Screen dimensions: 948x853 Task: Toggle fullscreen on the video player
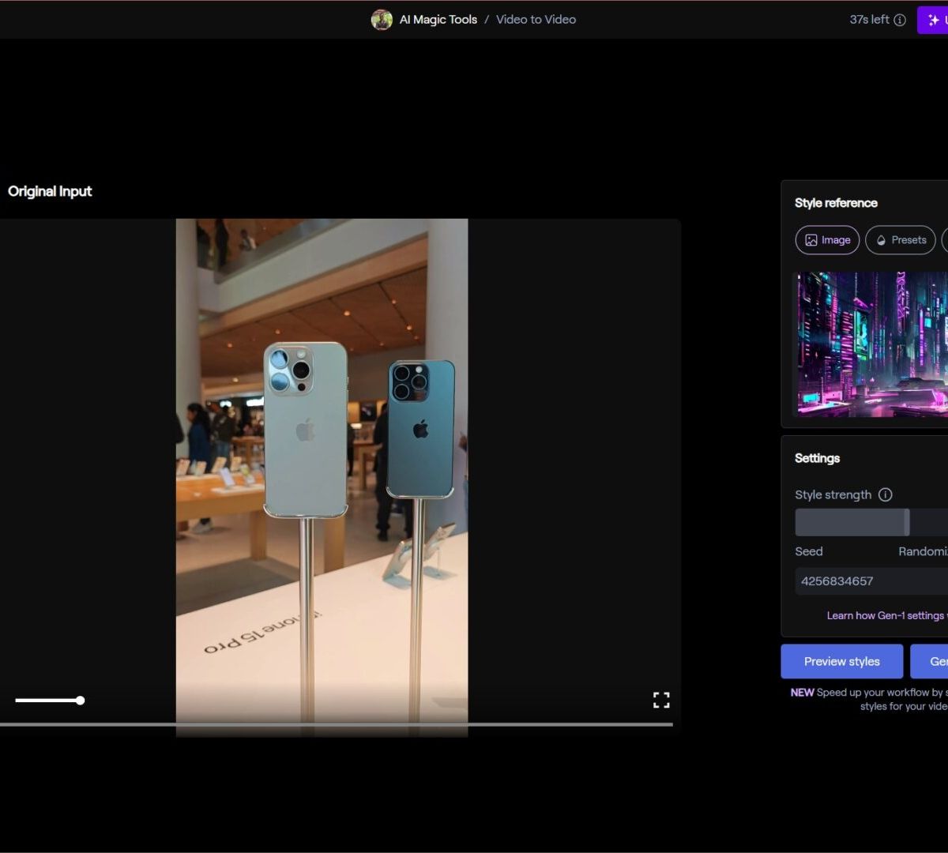tap(661, 700)
